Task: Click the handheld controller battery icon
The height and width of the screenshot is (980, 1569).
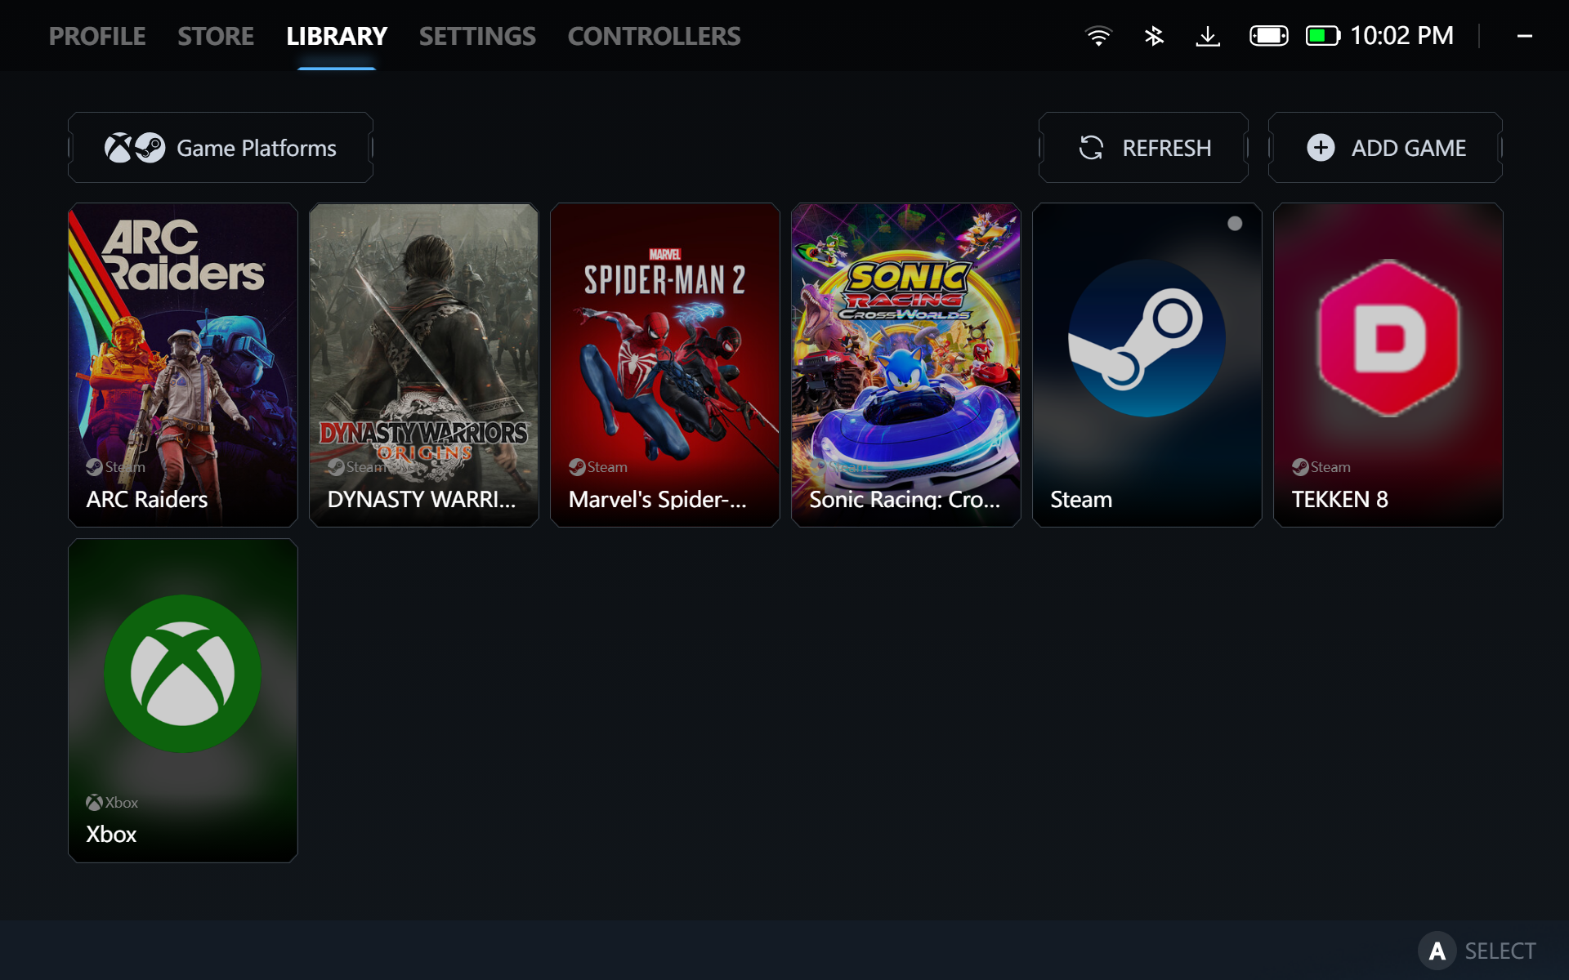Action: [x=1268, y=36]
